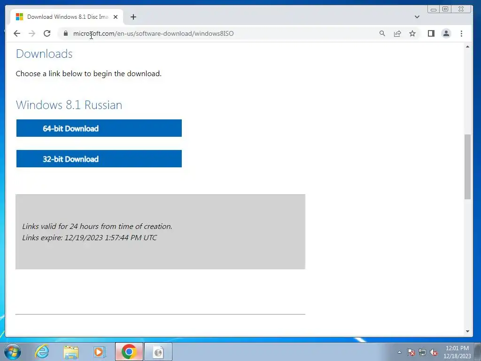Close the Download Windows 8.1 tab

pos(116,17)
